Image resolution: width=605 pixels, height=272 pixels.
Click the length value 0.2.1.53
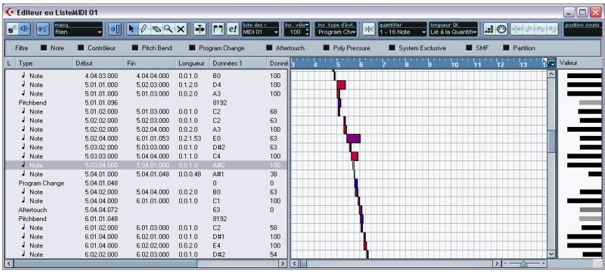pos(190,139)
